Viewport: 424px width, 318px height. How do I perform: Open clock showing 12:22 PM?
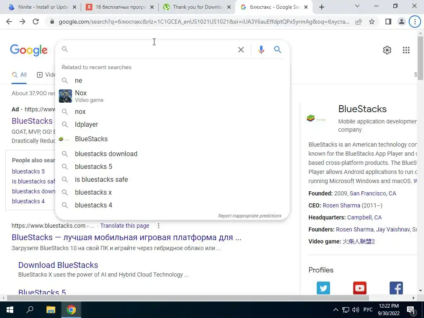[388, 310]
